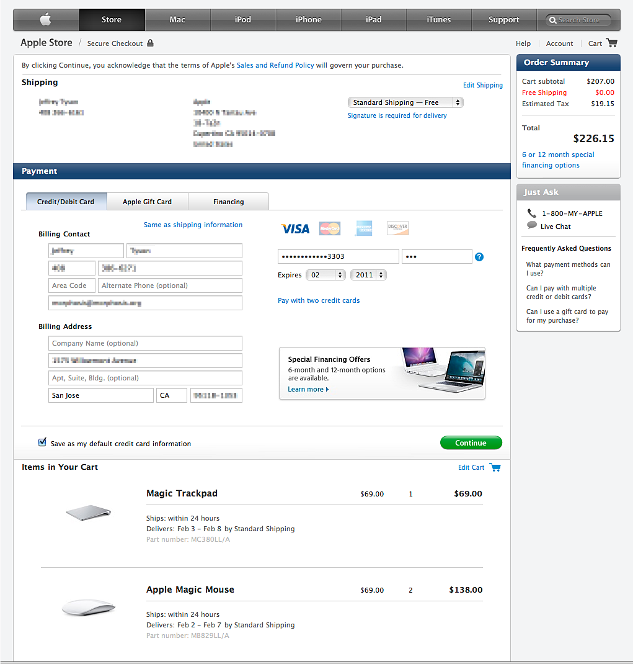This screenshot has width=633, height=664.
Task: Select the VISA card logo
Action: 295,228
